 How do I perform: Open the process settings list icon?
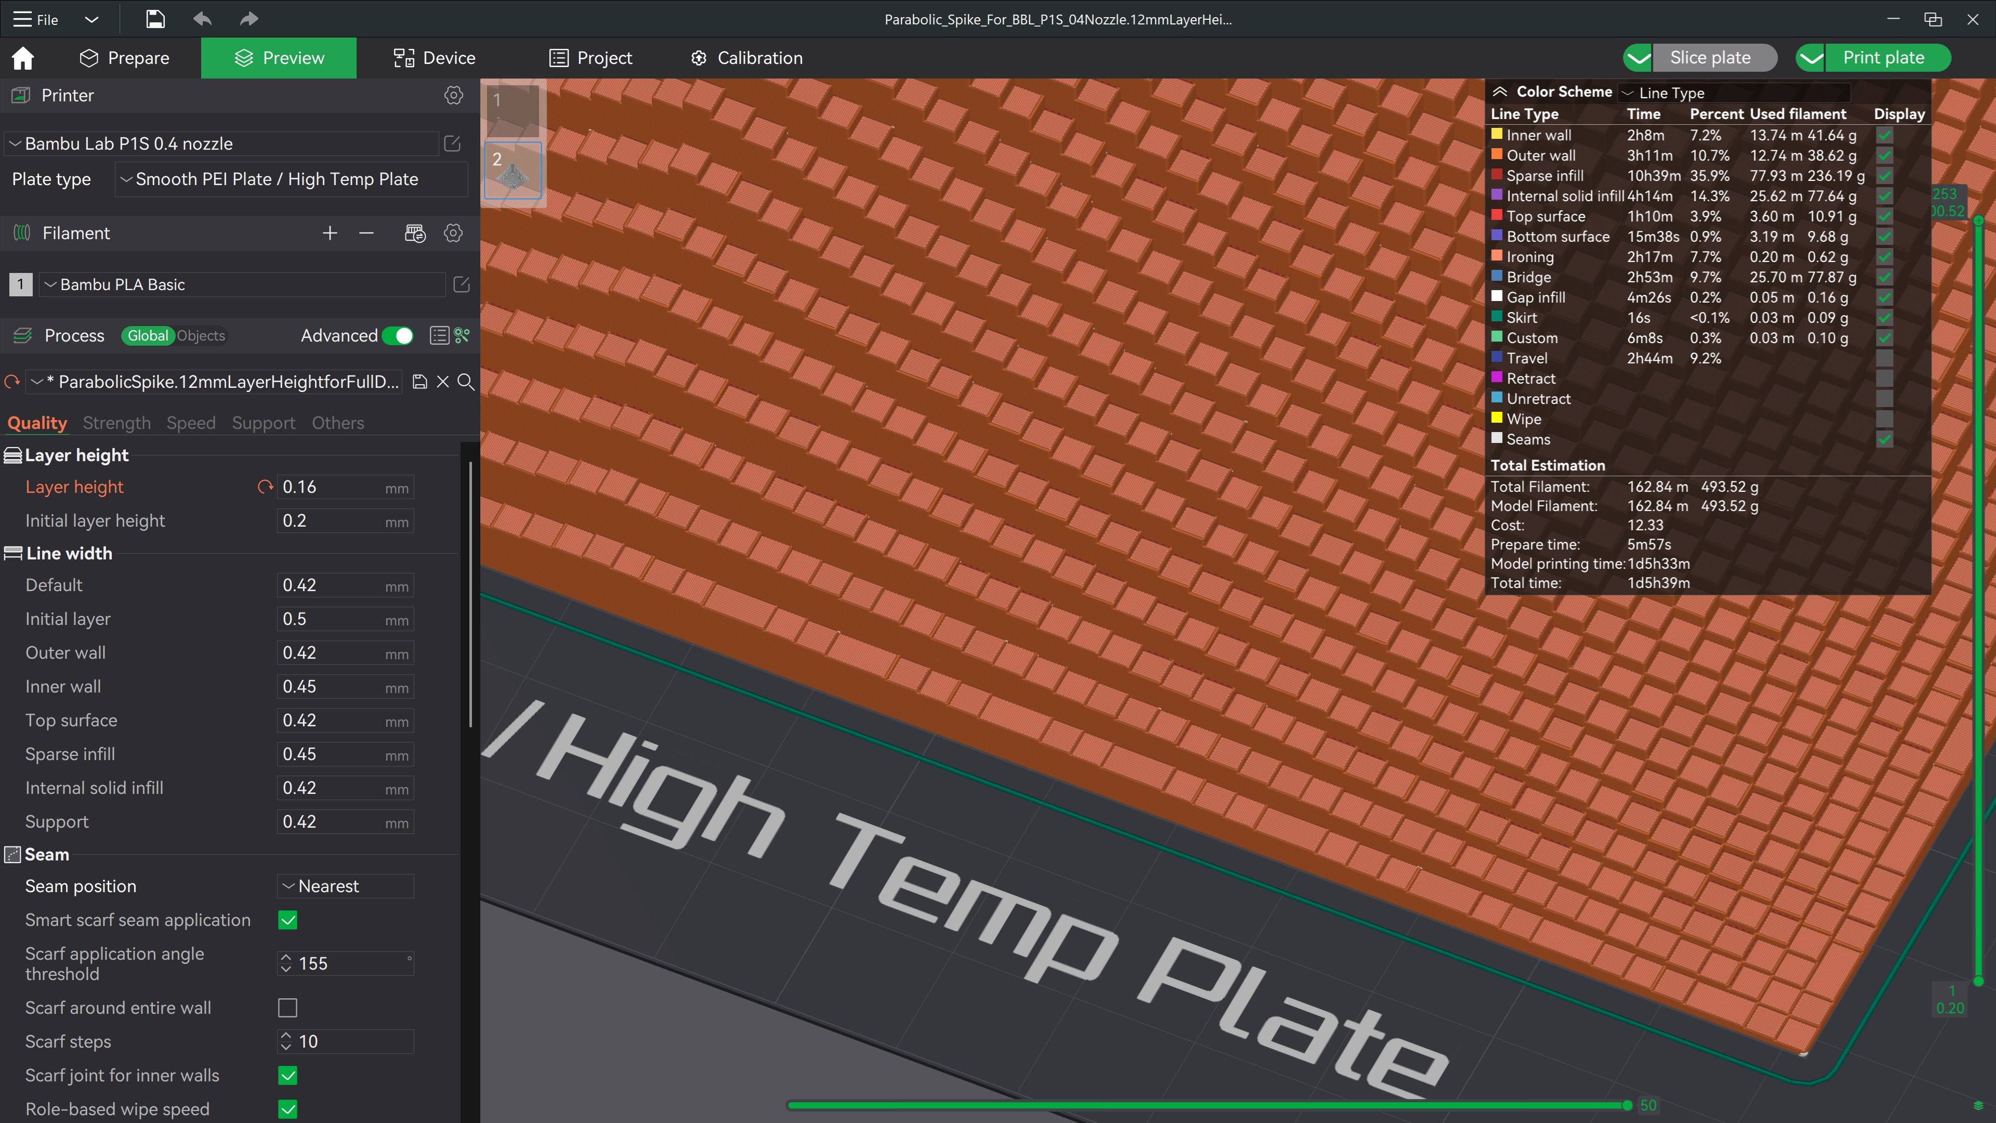(439, 335)
